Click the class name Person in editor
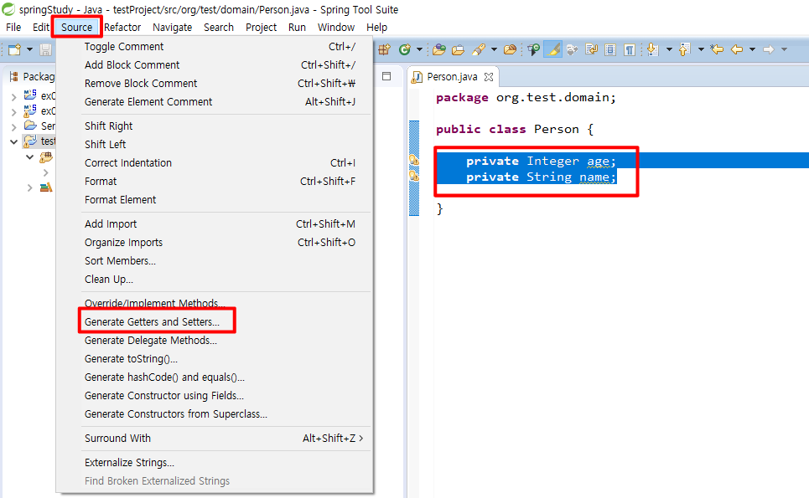This screenshot has width=809, height=498. 556,129
